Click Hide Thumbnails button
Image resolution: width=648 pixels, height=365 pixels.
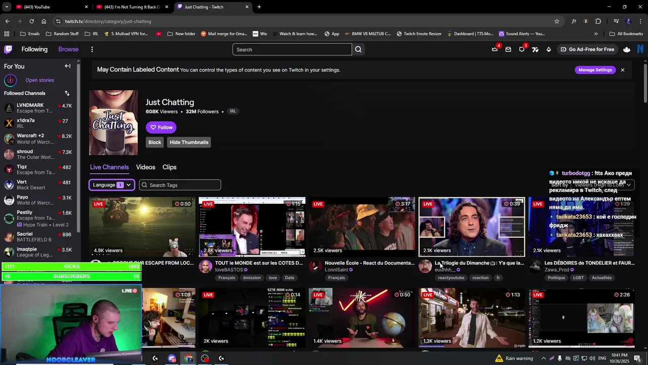(x=189, y=142)
